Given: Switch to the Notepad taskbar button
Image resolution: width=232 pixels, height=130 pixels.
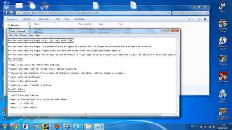Looking at the screenshot, I should (99, 127).
